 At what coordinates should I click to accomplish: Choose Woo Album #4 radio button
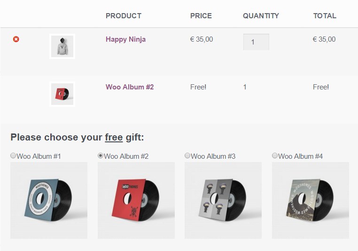[275, 155]
